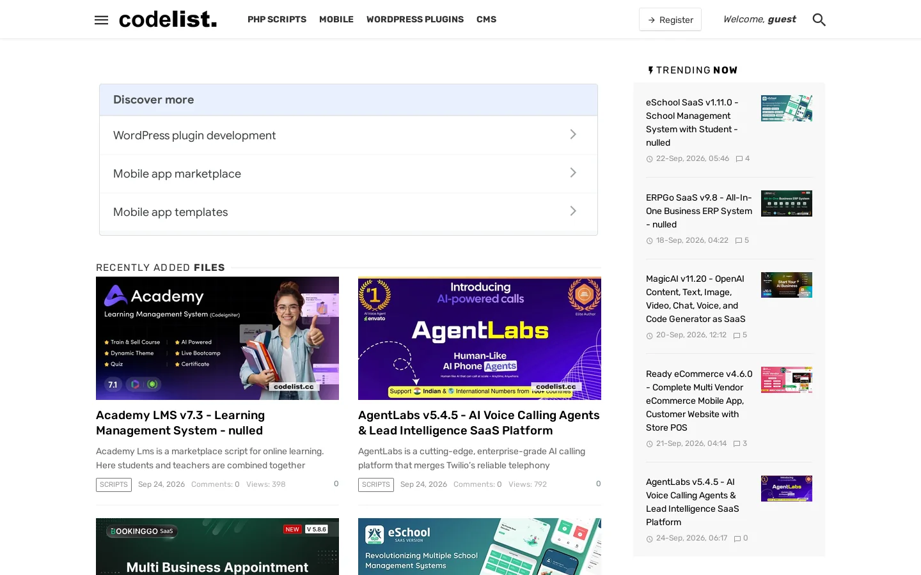Open WordPress plugin development row
The width and height of the screenshot is (921, 575).
click(x=349, y=135)
